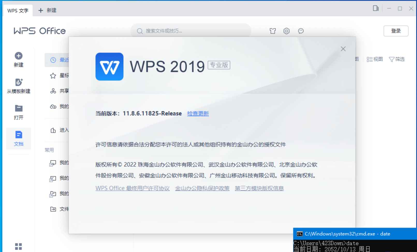Viewport: 417px width, 252px height.
Task: Open 我的云文档 cloud icon
Action: tap(53, 106)
